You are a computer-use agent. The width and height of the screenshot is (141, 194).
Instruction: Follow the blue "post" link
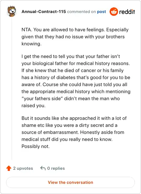[x=102, y=12]
